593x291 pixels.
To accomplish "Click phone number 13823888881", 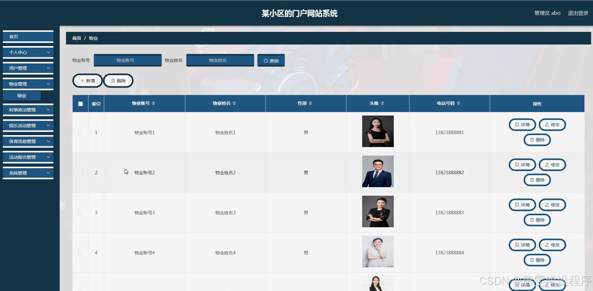I will point(449,133).
